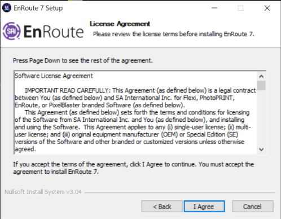Click the IMPORTANT READ CAREFULLY paragraph
This screenshot has width=281, height=219.
135,98
